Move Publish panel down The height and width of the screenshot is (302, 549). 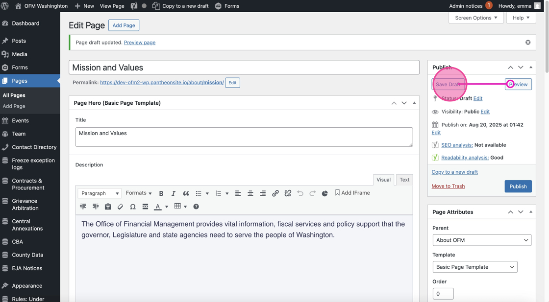521,67
